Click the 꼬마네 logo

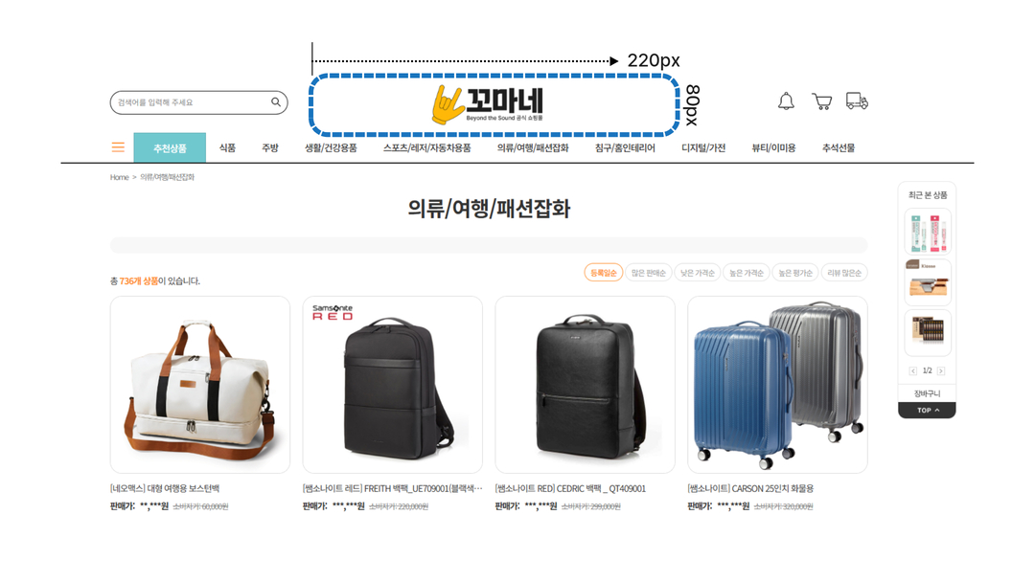click(488, 104)
